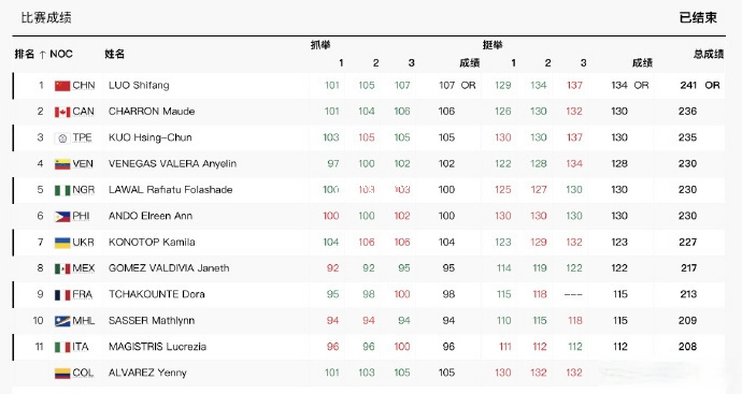This screenshot has width=742, height=394.
Task: Click the NOC column header
Action: [61, 54]
